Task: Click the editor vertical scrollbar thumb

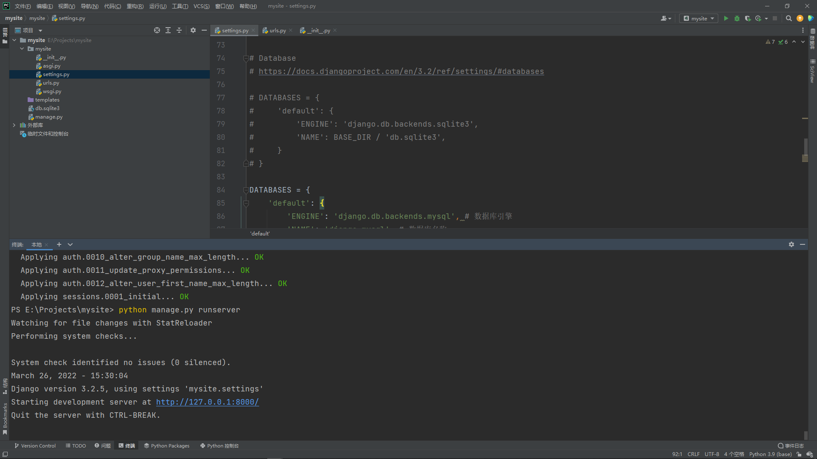Action: coord(806,147)
